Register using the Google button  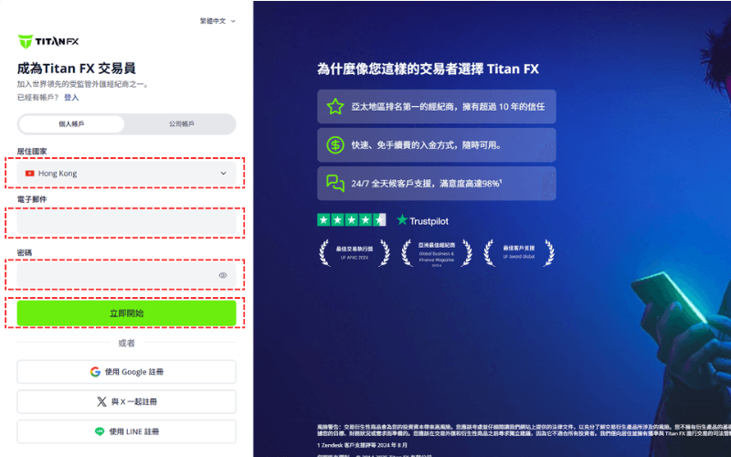[126, 372]
